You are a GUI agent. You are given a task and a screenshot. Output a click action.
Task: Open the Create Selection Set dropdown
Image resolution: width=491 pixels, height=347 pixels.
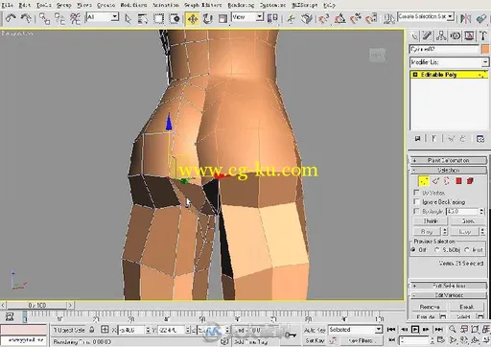pyautogui.click(x=426, y=16)
